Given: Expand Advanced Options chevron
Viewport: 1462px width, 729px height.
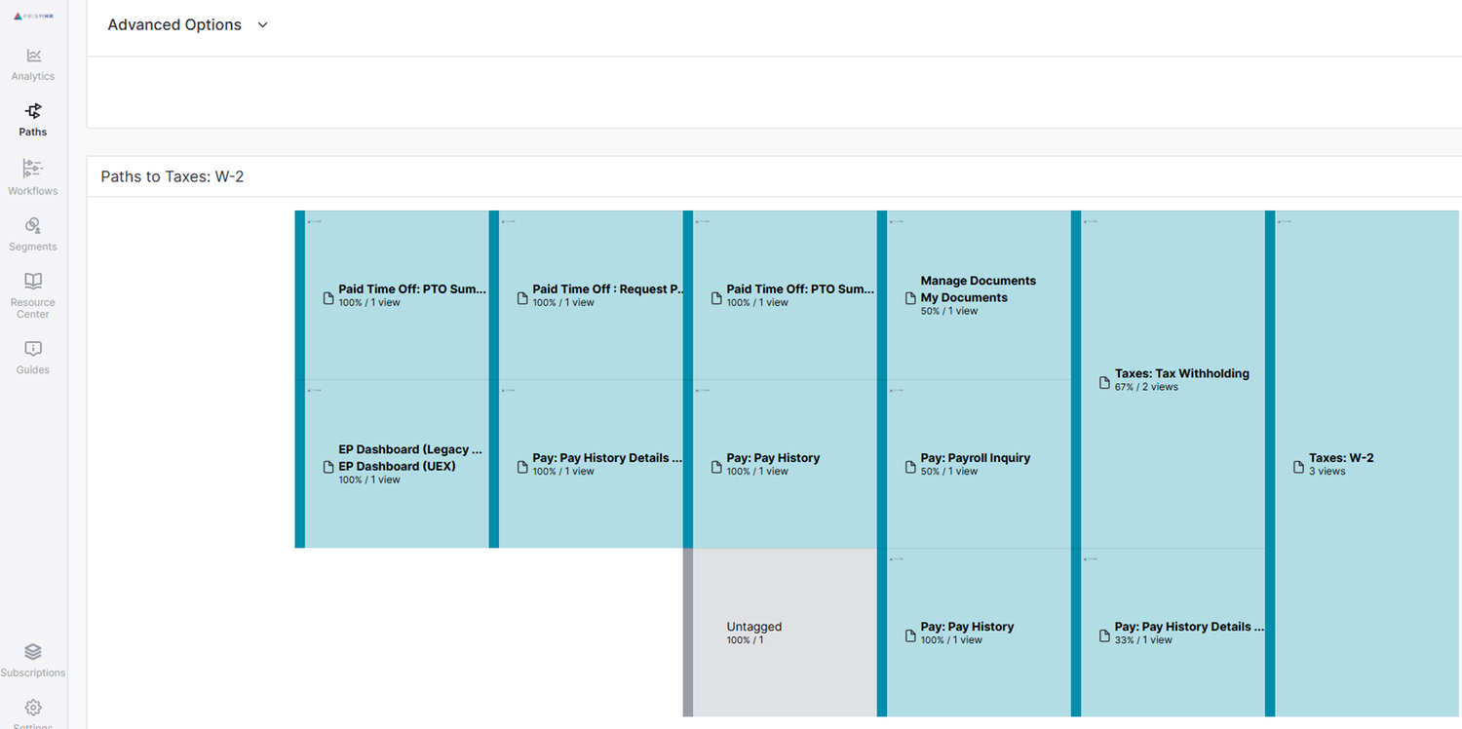Looking at the screenshot, I should point(262,25).
